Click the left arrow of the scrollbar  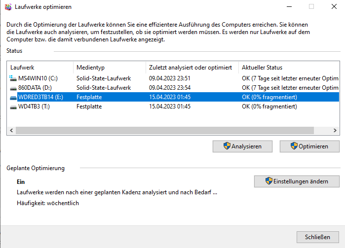pyautogui.click(x=11, y=130)
